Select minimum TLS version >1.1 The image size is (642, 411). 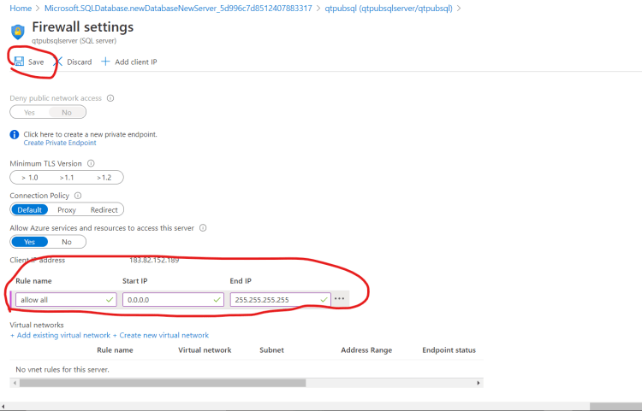pos(67,178)
